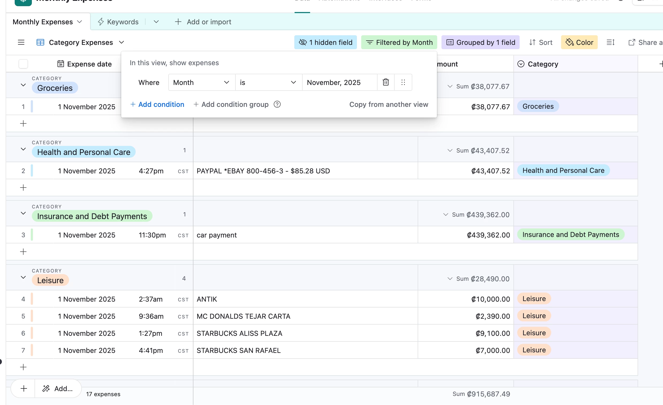Click Copy from another view
The image size is (663, 405).
[388, 104]
